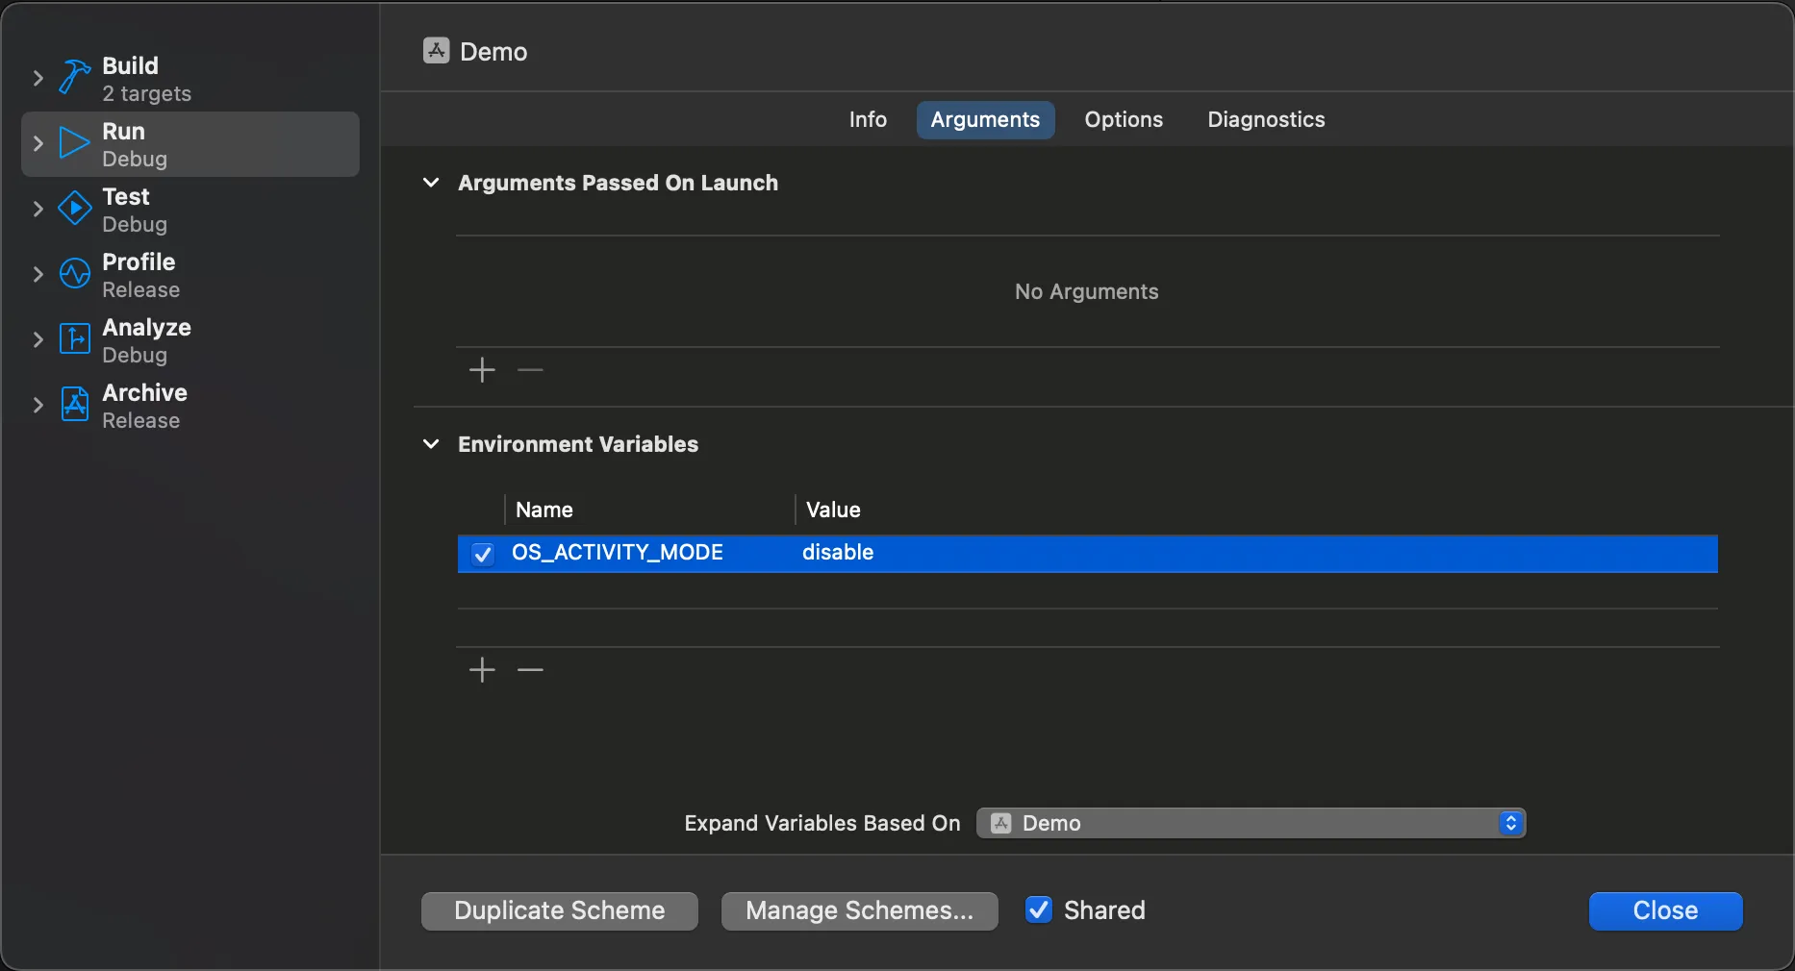Collapse Arguments Passed On Launch section

(x=431, y=183)
